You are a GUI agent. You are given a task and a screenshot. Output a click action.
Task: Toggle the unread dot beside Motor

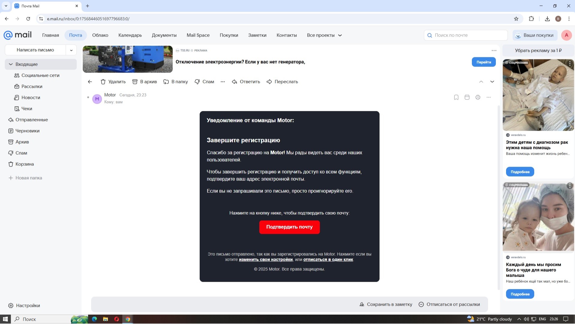(88, 97)
